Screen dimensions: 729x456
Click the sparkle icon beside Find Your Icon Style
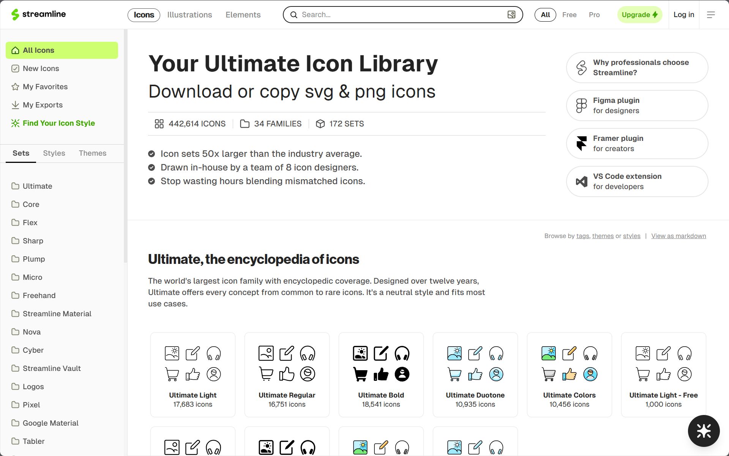click(15, 123)
